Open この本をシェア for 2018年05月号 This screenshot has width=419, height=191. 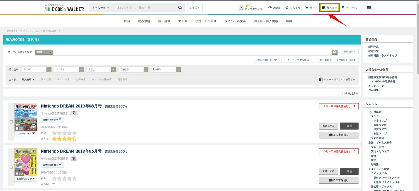coord(25,179)
